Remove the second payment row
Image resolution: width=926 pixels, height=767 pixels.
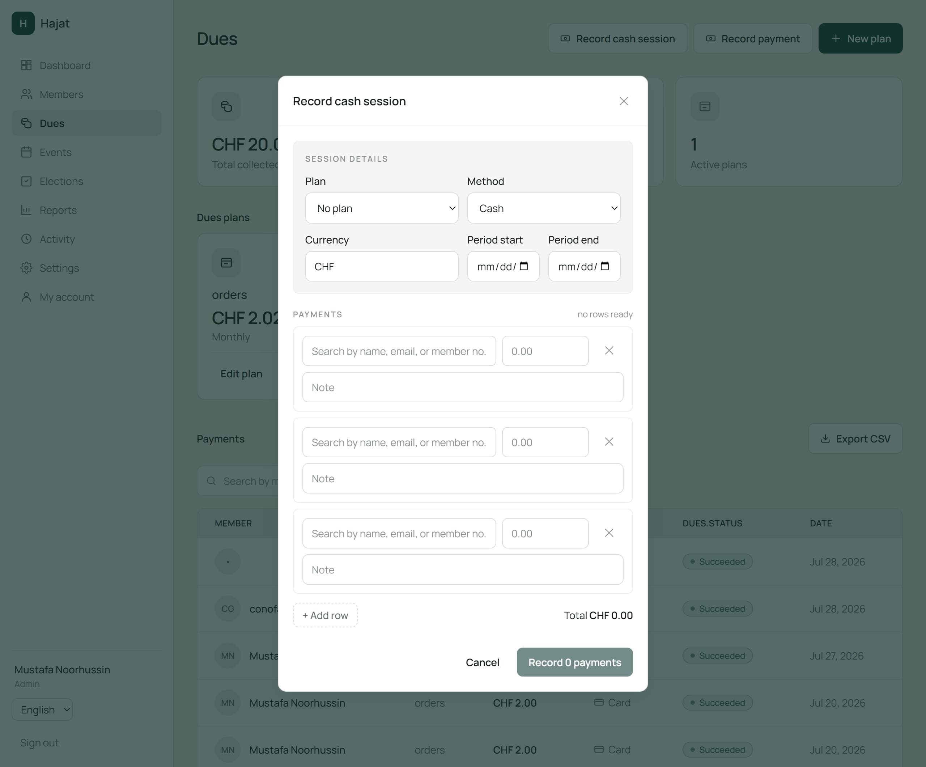(x=609, y=442)
